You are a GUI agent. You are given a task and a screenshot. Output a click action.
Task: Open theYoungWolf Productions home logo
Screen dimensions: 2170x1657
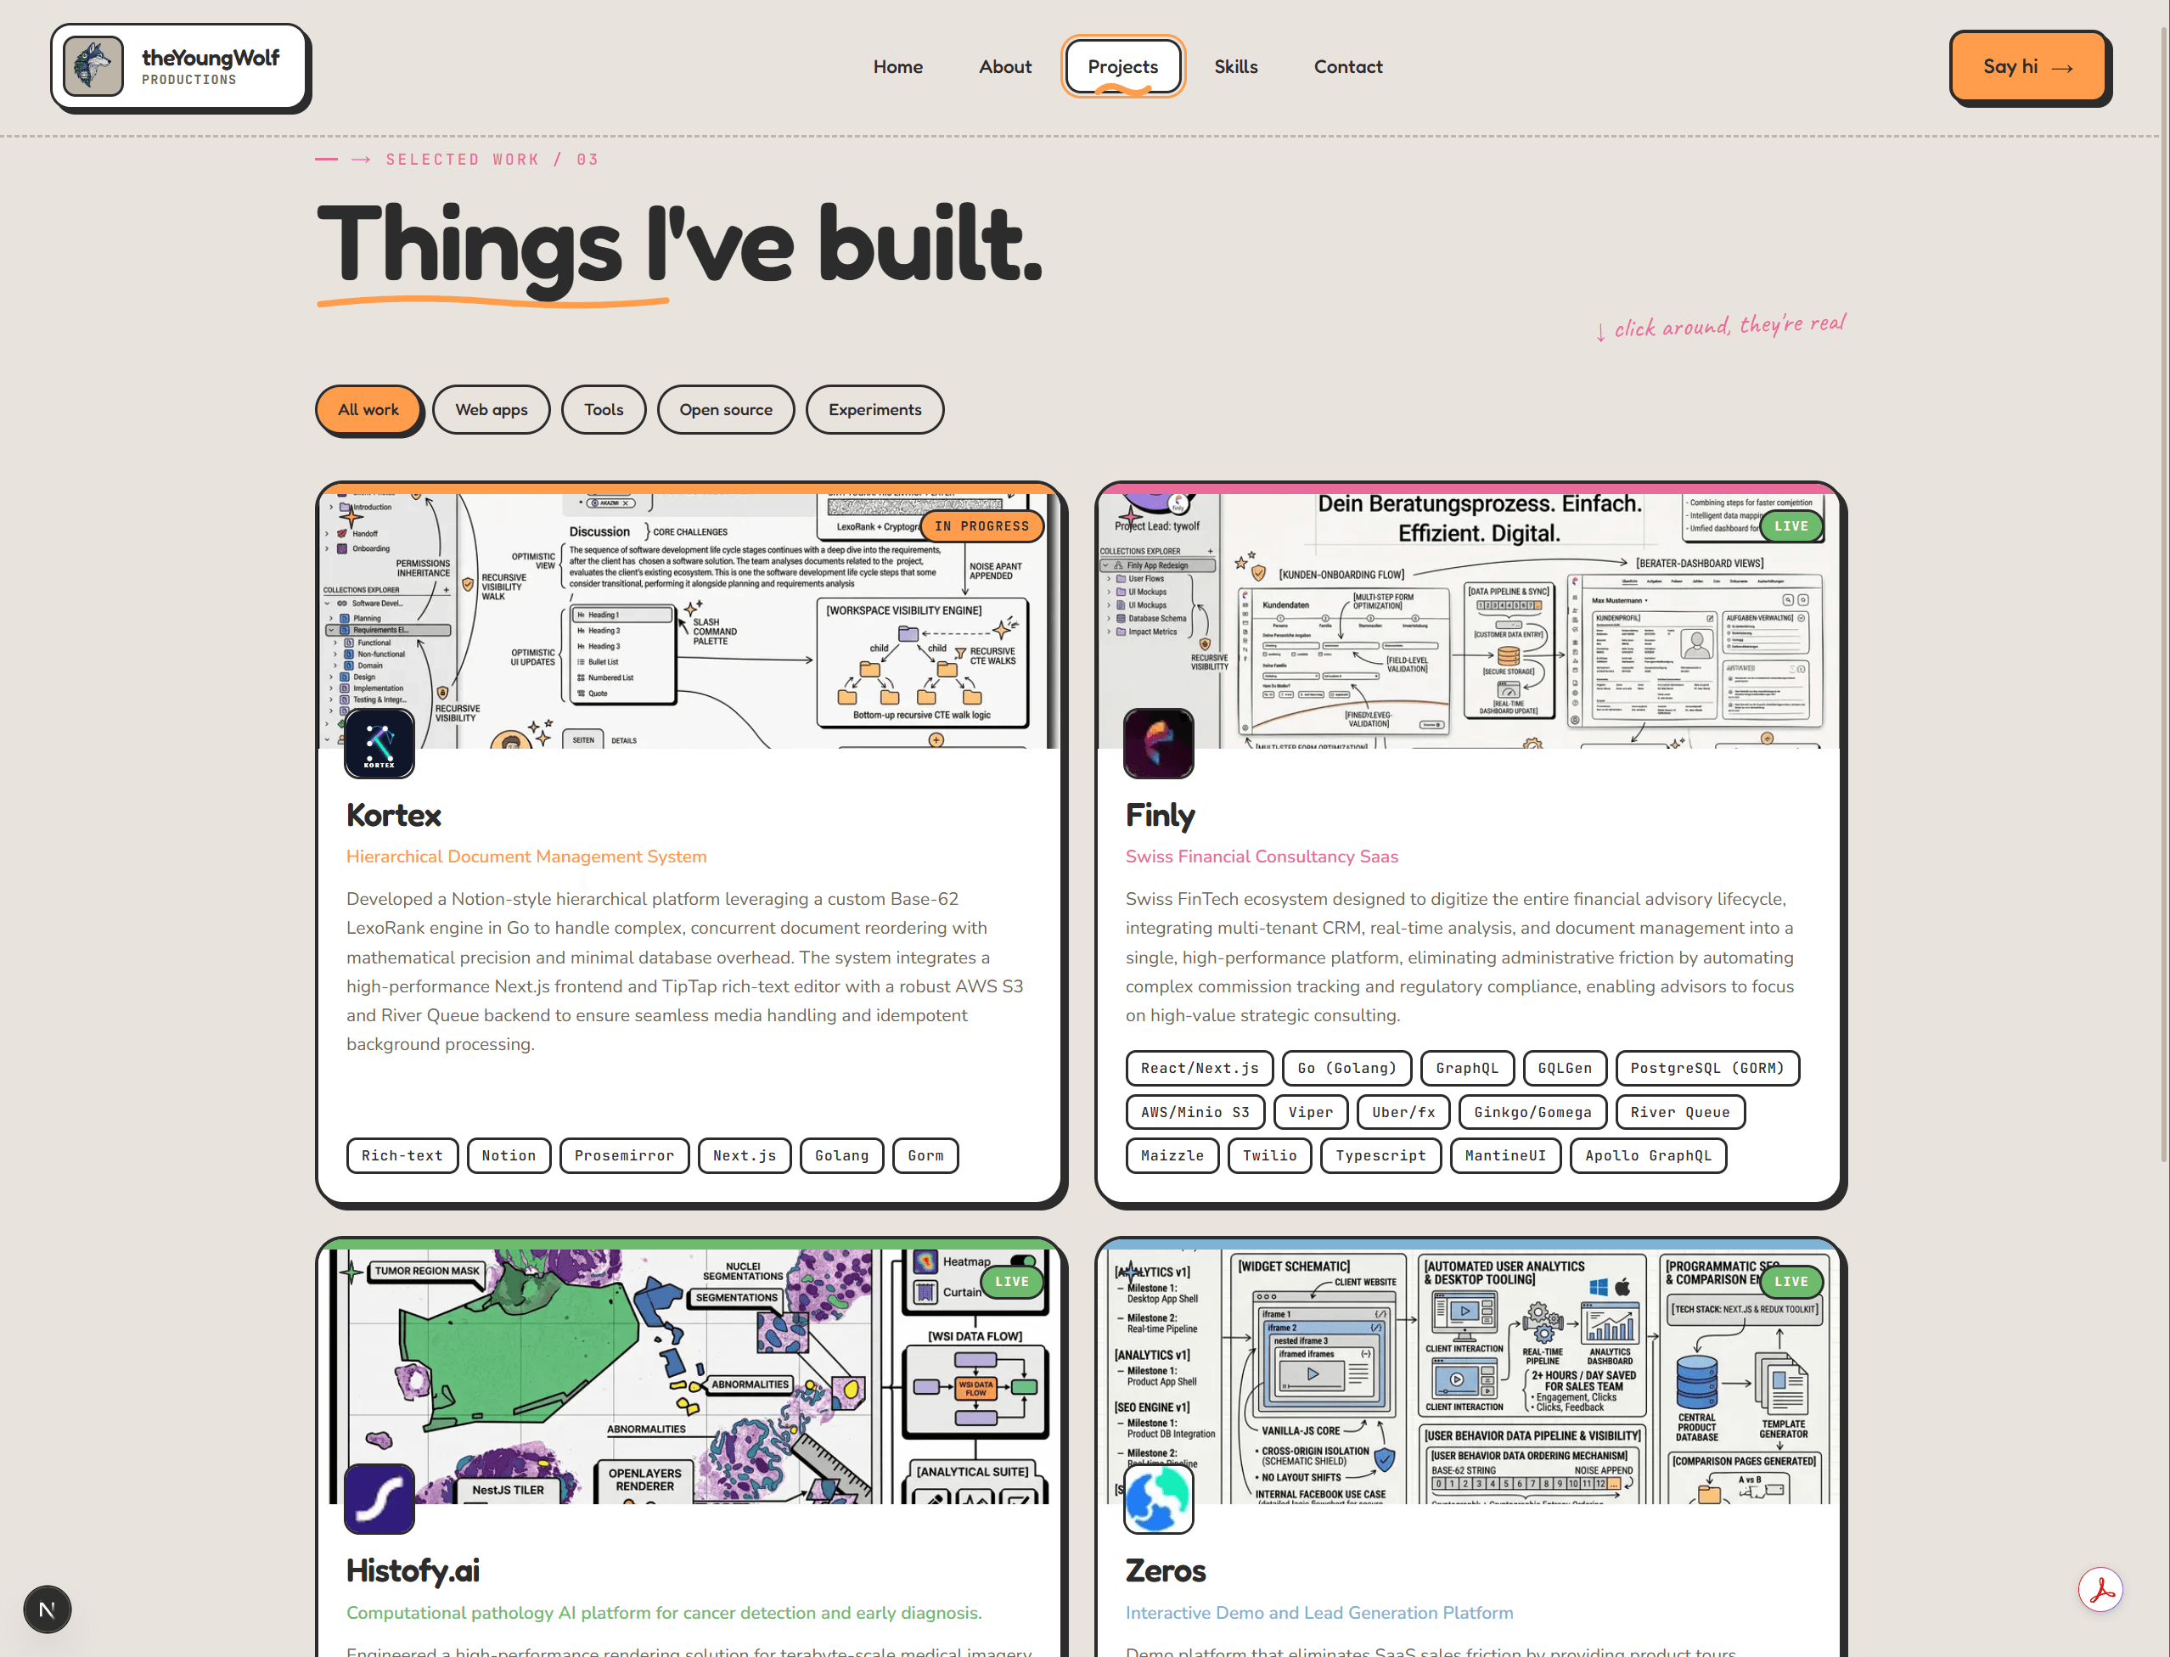pos(179,67)
